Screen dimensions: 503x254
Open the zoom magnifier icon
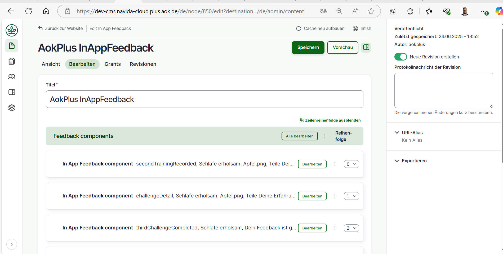(x=339, y=11)
